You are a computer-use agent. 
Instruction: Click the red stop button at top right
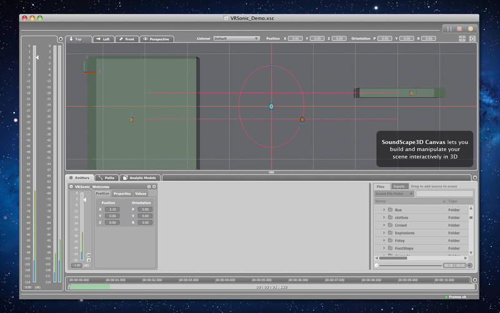tap(459, 29)
